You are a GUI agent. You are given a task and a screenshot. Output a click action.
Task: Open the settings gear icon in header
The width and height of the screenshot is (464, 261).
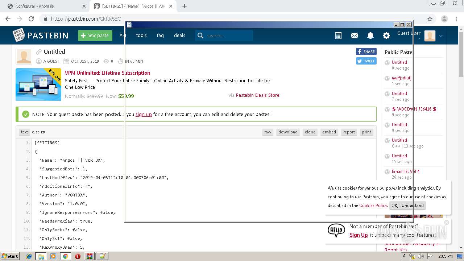point(386,36)
